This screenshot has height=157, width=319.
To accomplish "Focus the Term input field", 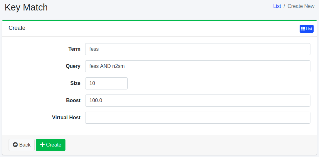I will [197, 49].
